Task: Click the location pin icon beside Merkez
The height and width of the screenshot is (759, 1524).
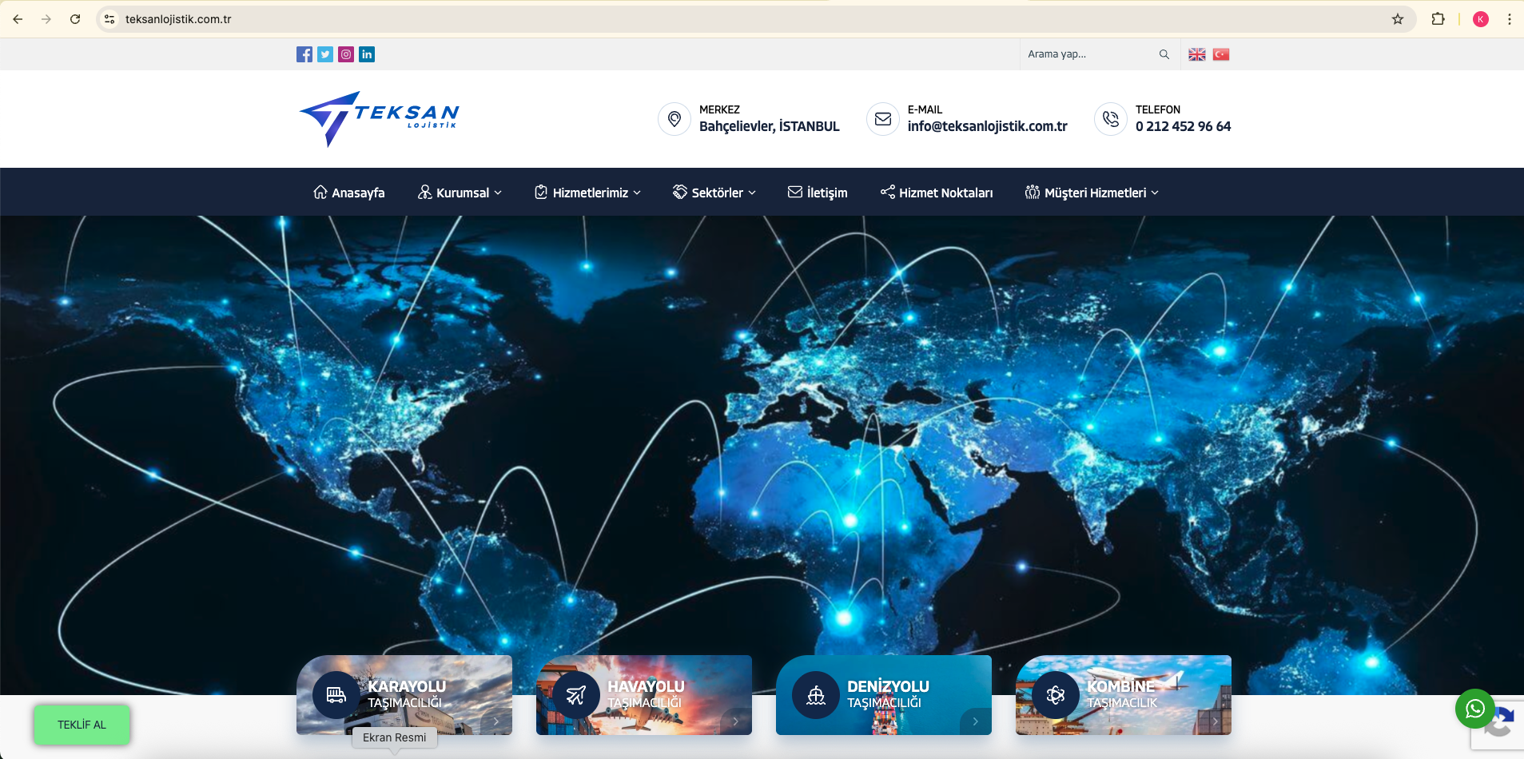Action: click(x=674, y=119)
